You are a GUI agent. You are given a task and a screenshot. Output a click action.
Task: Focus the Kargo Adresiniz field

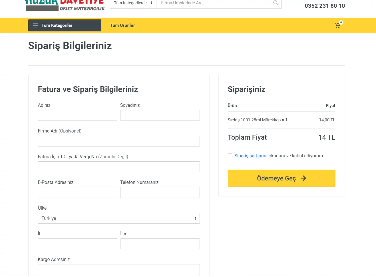point(119,270)
